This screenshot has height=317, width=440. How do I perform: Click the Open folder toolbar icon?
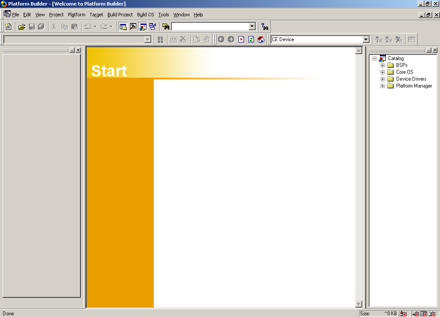point(21,27)
